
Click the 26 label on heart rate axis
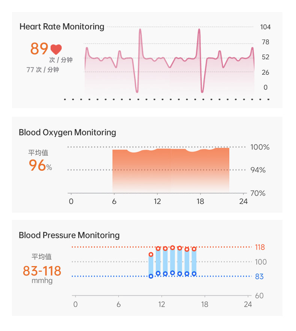265,72
